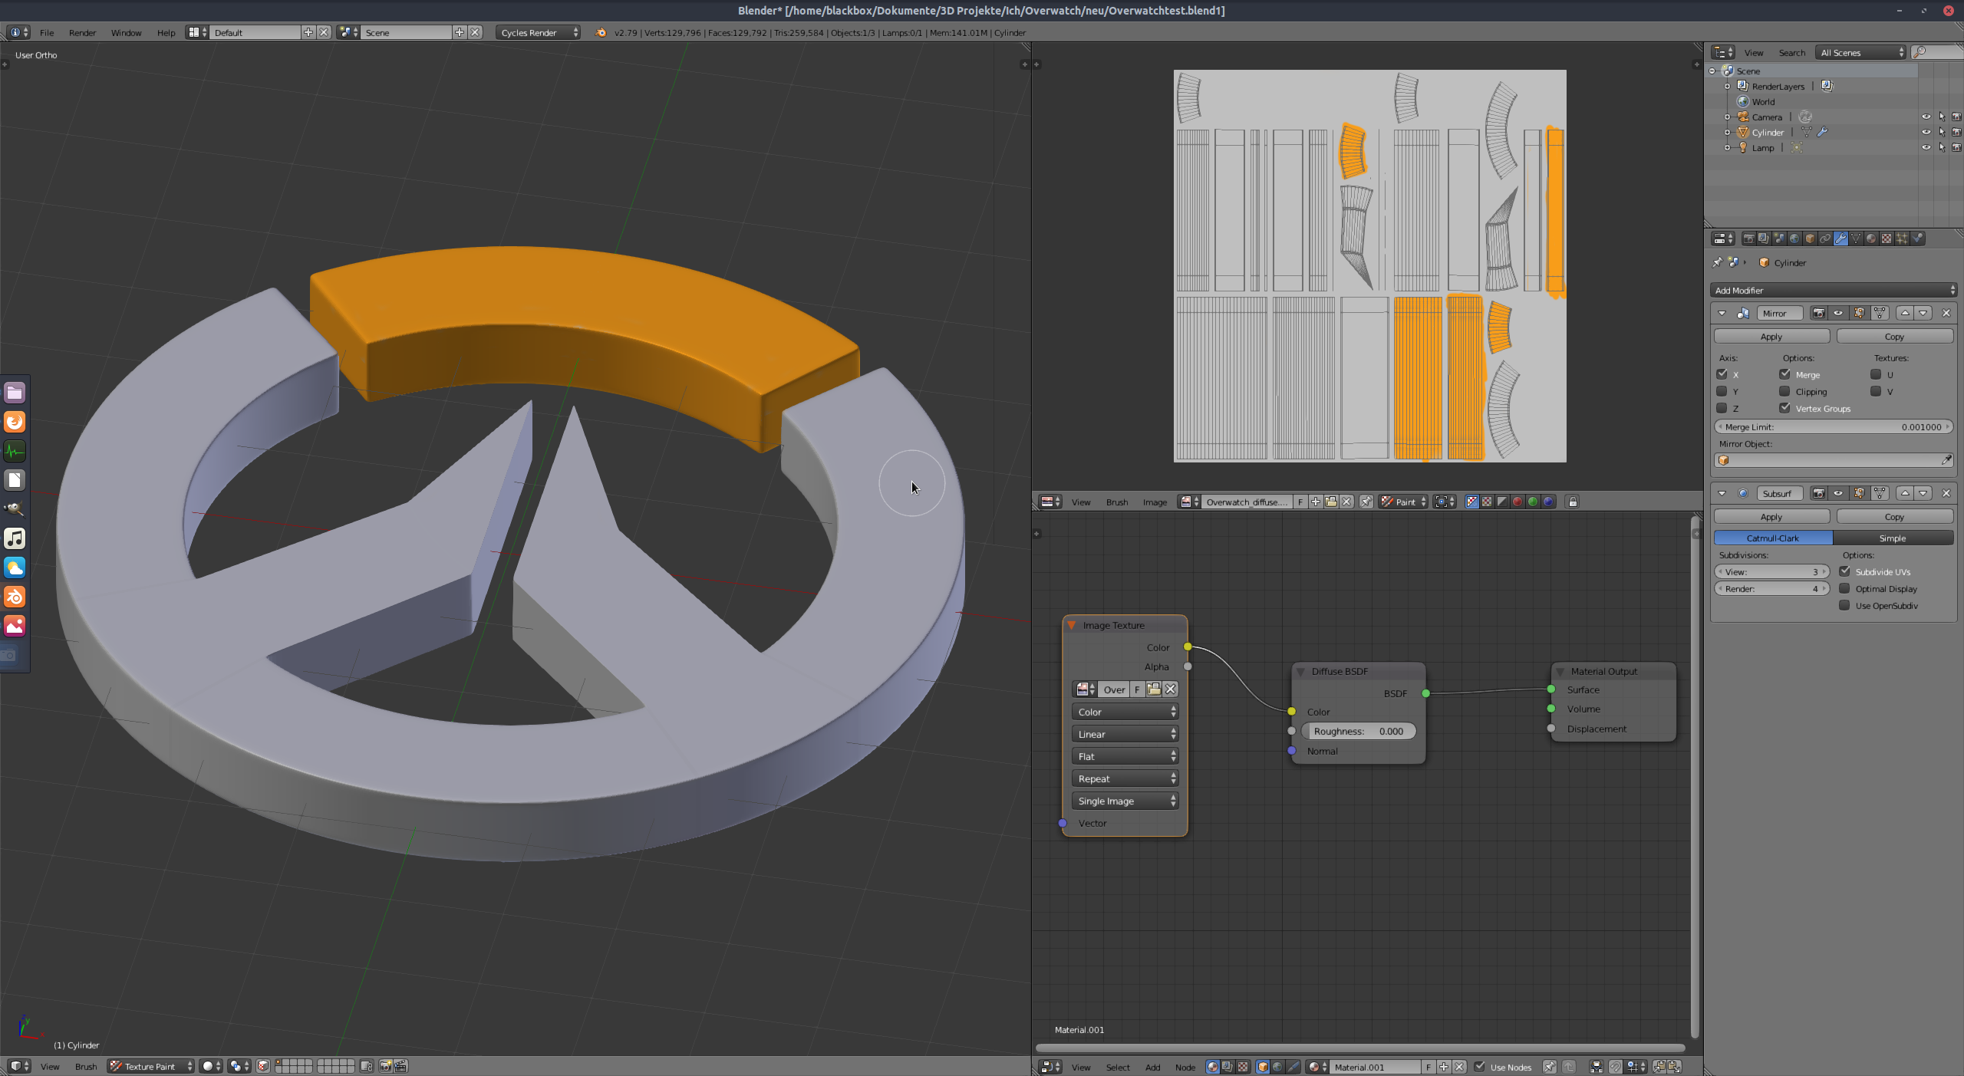Open the Texture Paint mode dropdown
Image resolution: width=1964 pixels, height=1076 pixels.
tap(150, 1066)
